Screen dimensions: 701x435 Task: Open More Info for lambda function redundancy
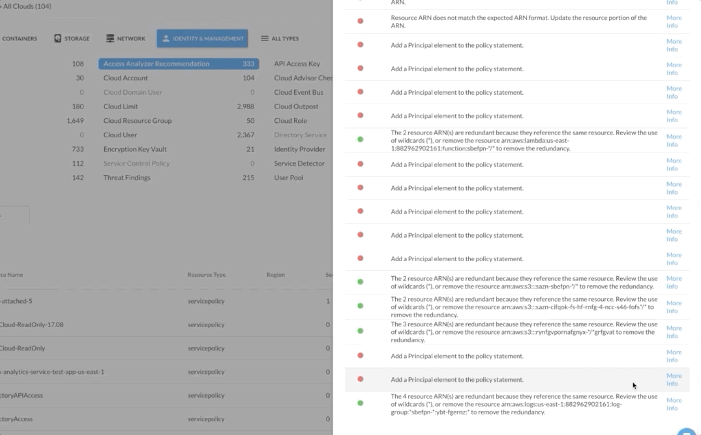pos(673,140)
